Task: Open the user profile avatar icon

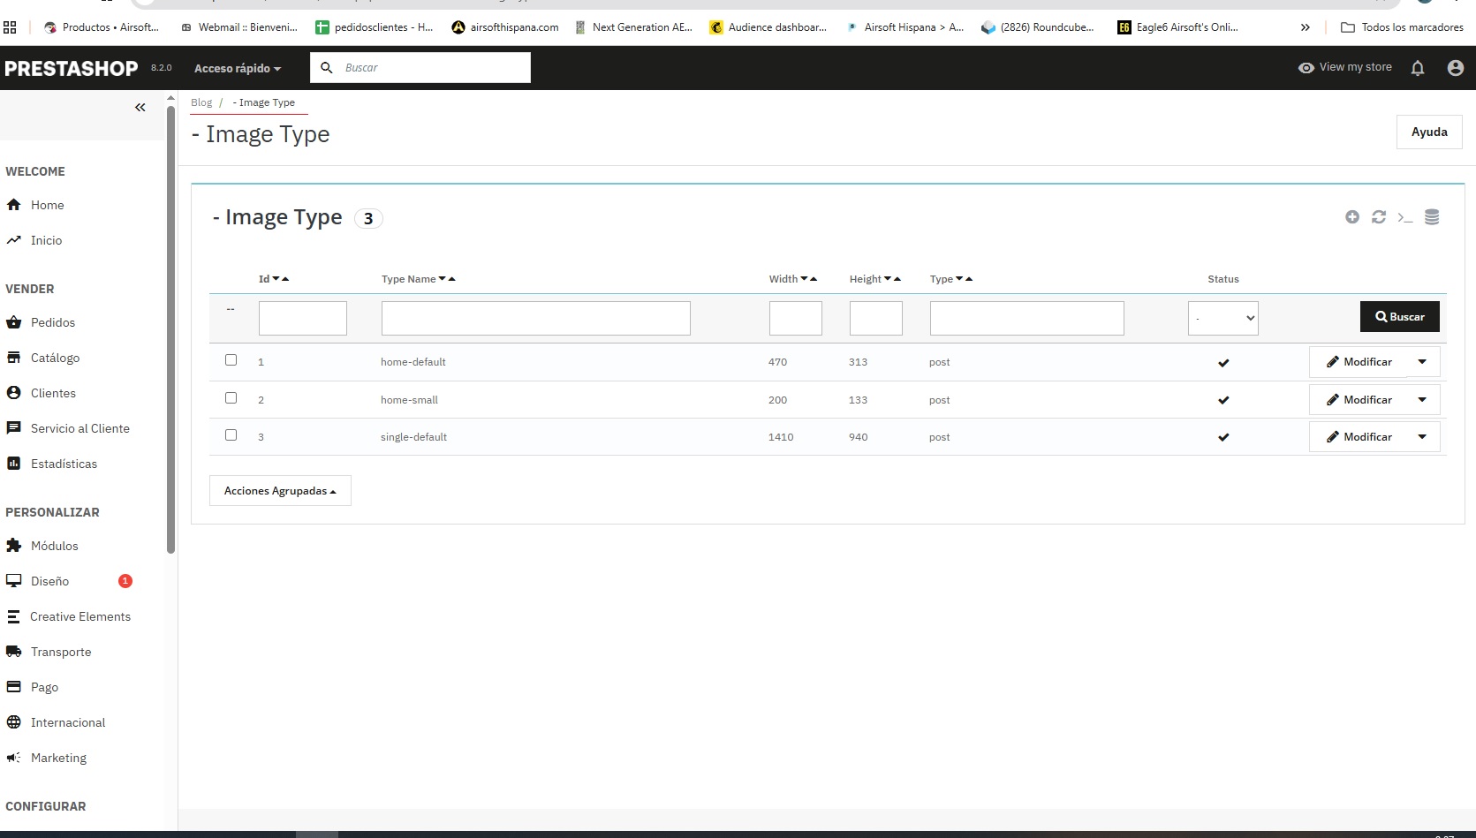Action: (x=1455, y=68)
